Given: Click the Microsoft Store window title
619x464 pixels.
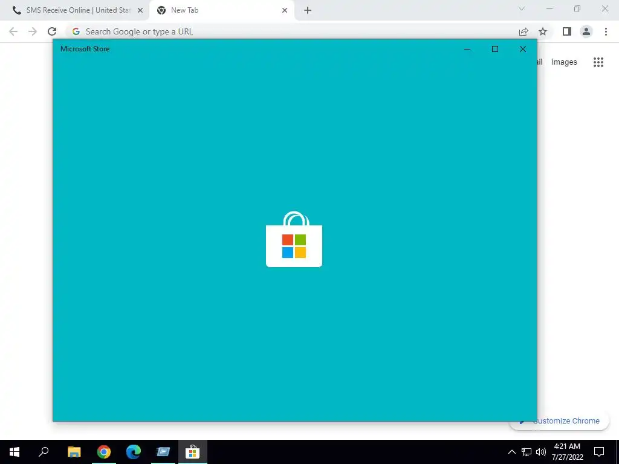Looking at the screenshot, I should click(x=85, y=49).
